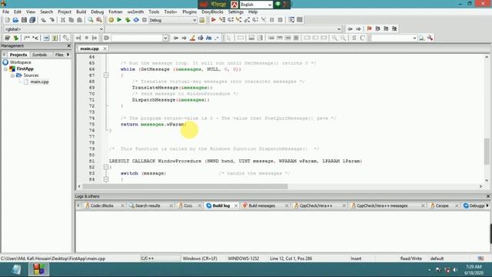Start debugging with the red arrow icon
The image size is (492, 277).
click(214, 20)
